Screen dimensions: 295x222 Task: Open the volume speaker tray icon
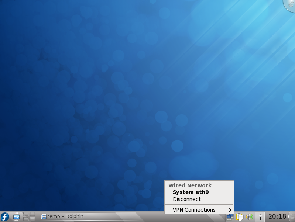[249, 217]
